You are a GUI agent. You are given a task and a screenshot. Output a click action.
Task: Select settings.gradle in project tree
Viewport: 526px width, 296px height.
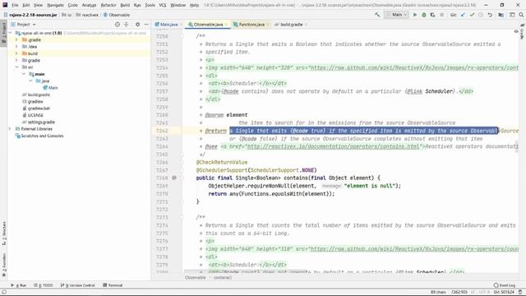coord(39,123)
